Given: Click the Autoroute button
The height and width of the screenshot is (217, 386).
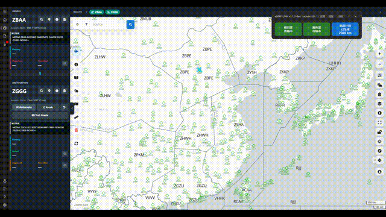Looking at the screenshot, I should (24, 107).
